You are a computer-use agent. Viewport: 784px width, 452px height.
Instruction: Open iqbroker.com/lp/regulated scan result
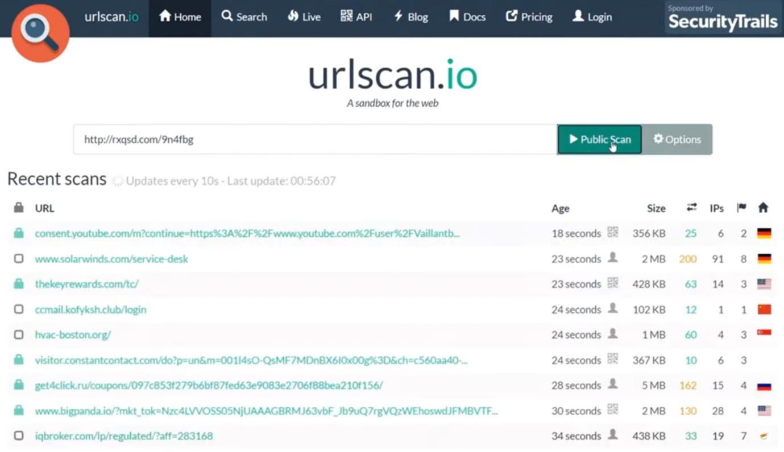(124, 436)
